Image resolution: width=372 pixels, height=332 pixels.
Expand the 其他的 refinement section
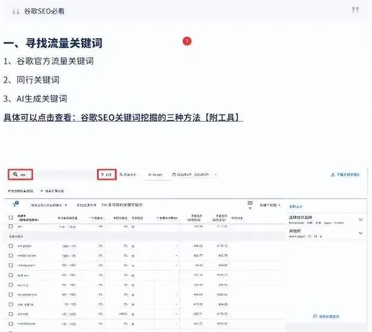360,233
